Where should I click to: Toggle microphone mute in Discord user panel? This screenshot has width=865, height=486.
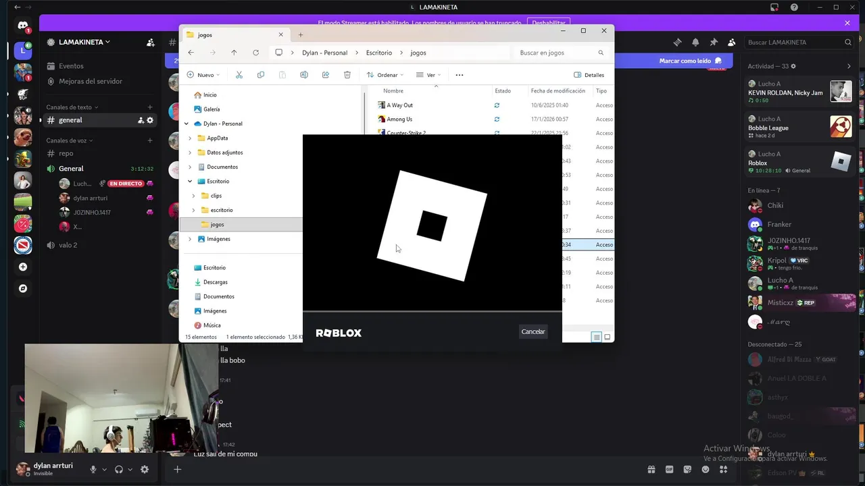tap(93, 469)
